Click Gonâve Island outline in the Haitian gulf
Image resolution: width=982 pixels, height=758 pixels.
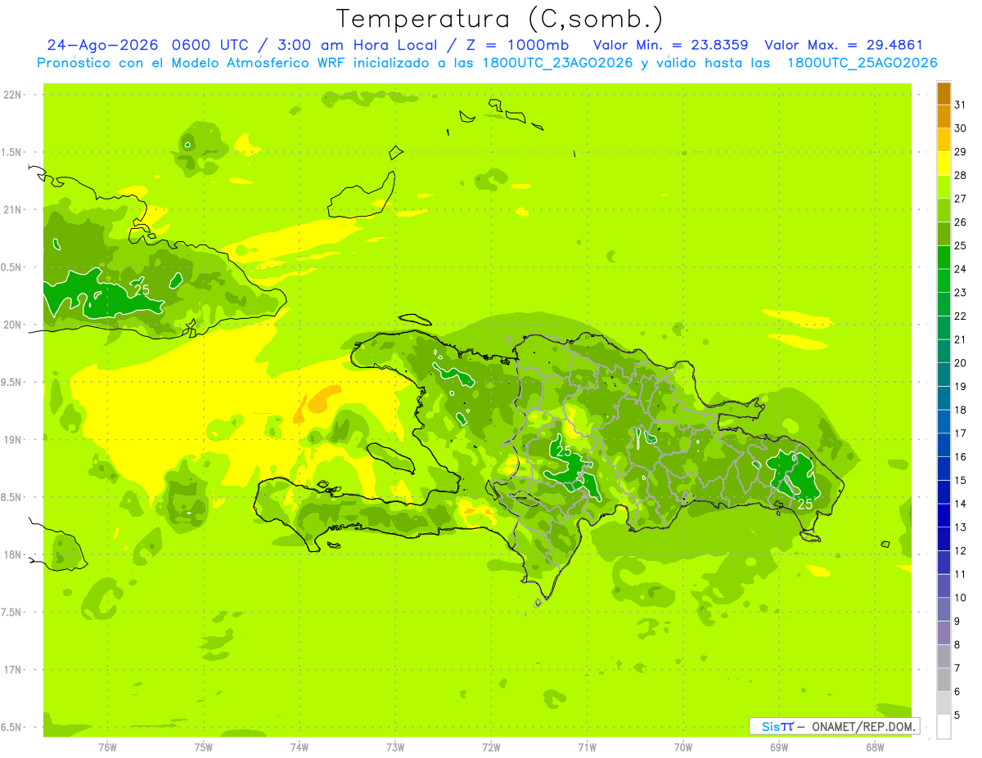click(390, 458)
